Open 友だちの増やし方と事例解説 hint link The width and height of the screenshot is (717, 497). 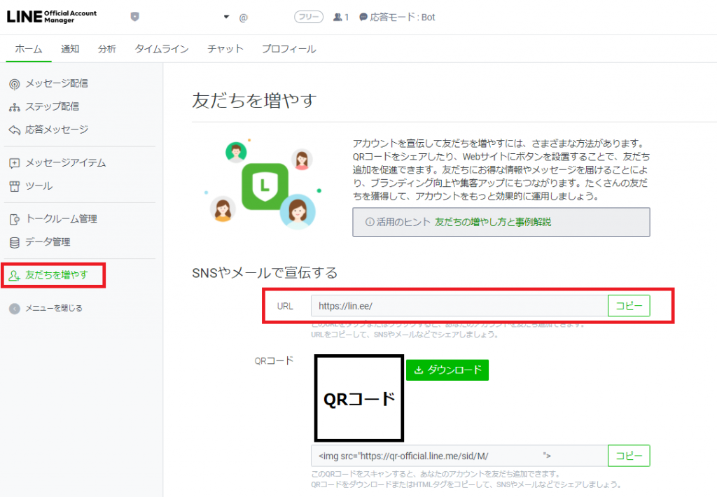click(492, 222)
